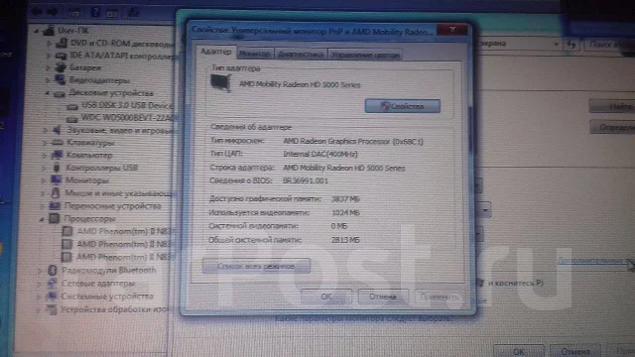The image size is (635, 357).
Task: Click OK in the background display settings window
Action: coord(519,351)
